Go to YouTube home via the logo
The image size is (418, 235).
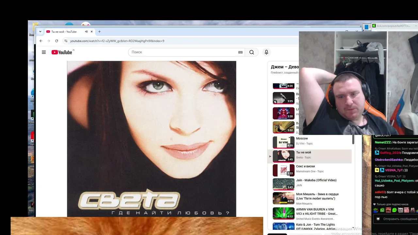(x=62, y=52)
